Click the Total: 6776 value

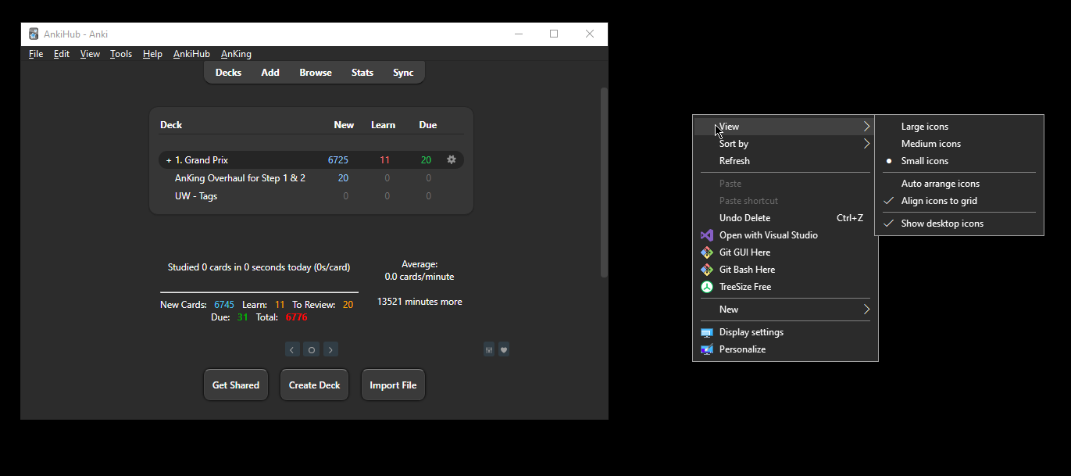(x=297, y=317)
